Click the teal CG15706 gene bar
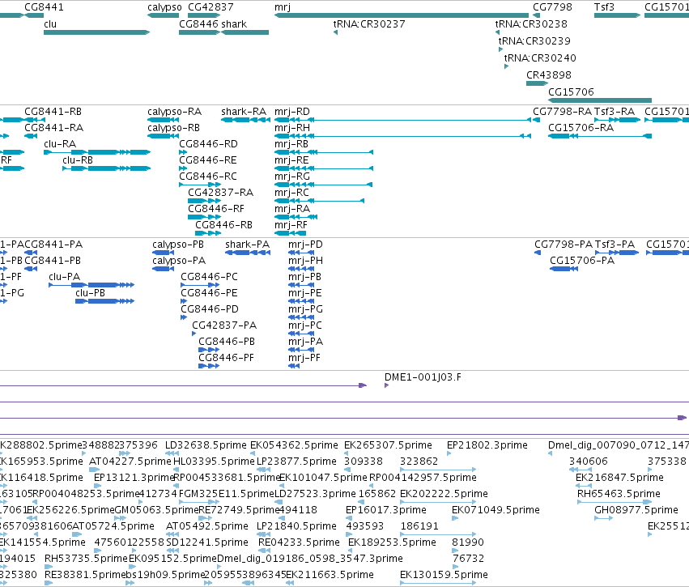The height and width of the screenshot is (587, 689). point(600,100)
